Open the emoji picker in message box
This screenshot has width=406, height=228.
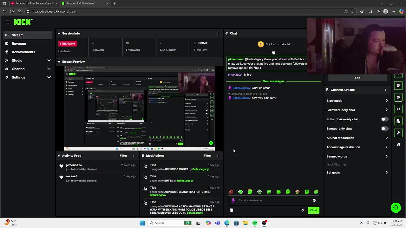tap(314, 200)
